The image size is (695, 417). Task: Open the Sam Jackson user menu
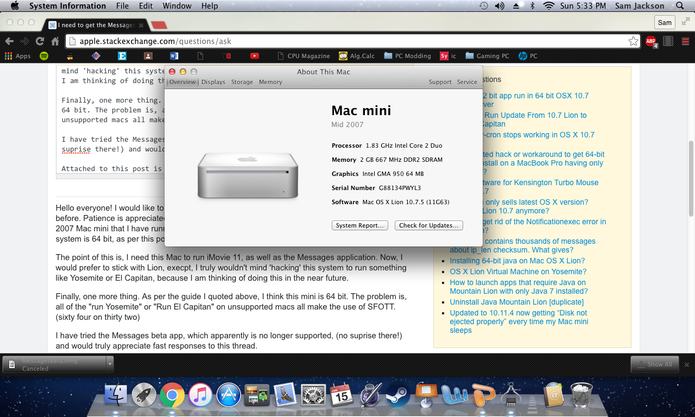pos(640,6)
